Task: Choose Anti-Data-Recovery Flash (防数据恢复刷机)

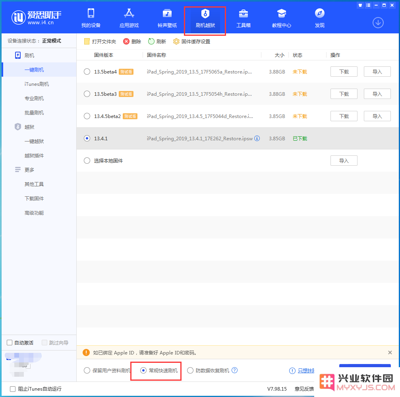Action: click(190, 370)
